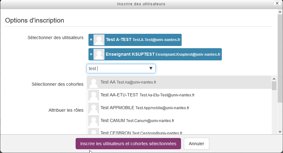Click the Test APPMOBILE avatar in suggestions

93,108
